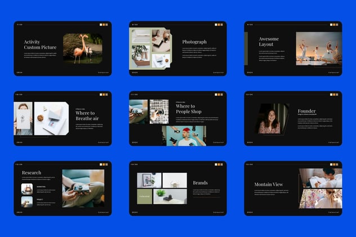Screen dimensions: 356x237
Task: Open the Photograph slide title
Action: [x=194, y=42]
